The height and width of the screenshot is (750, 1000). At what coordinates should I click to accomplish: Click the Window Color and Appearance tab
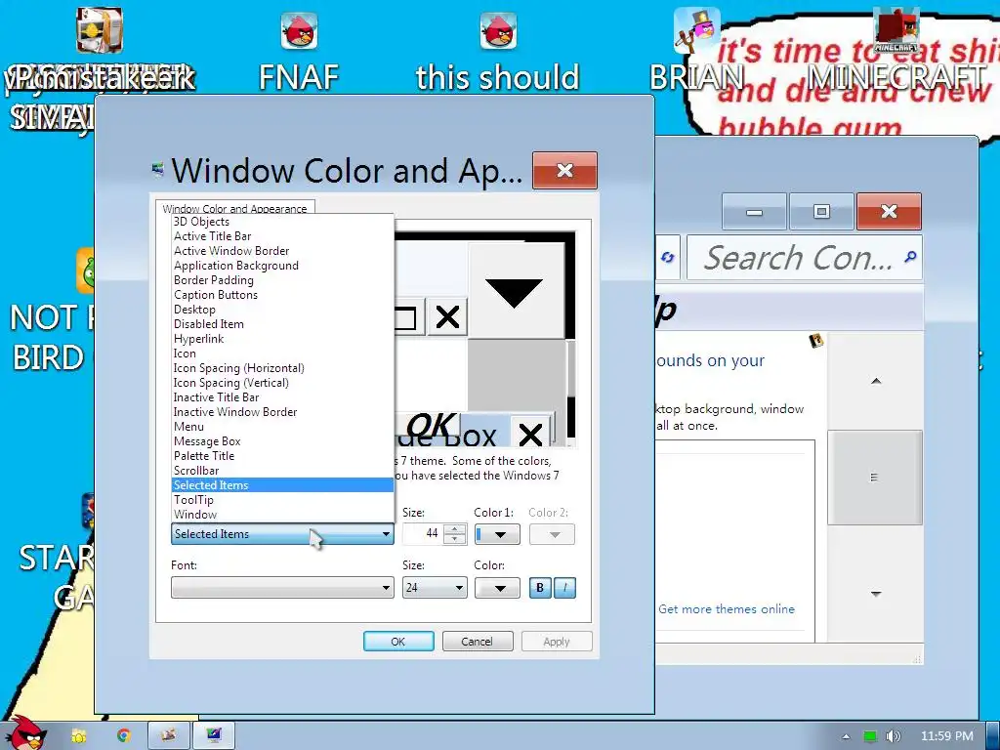click(x=234, y=208)
